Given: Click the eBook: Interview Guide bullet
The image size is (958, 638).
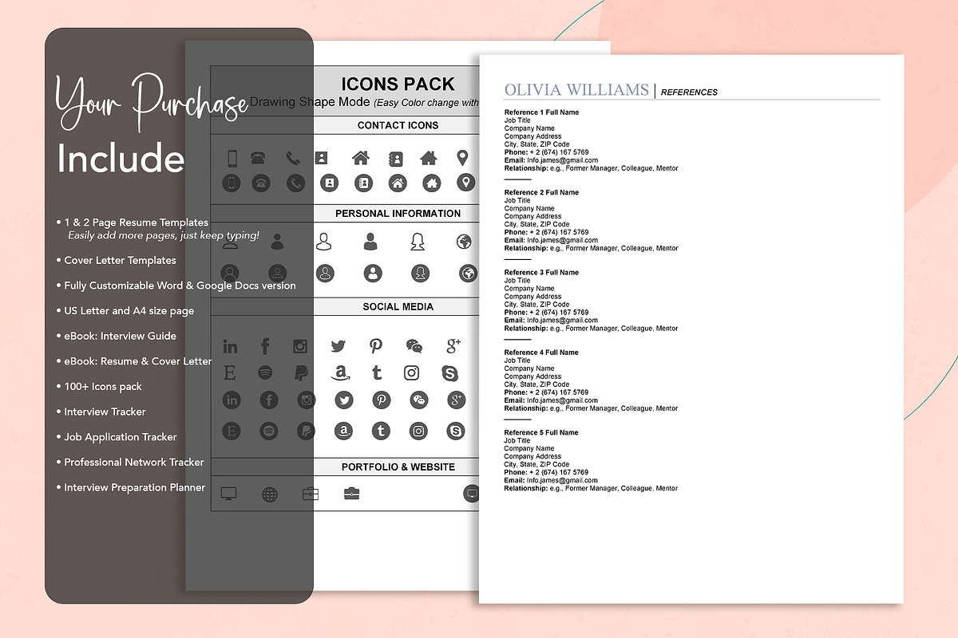Looking at the screenshot, I should [x=116, y=336].
